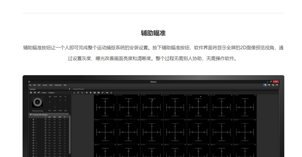Click the plain magnifier zoom icon

pos(82,93)
